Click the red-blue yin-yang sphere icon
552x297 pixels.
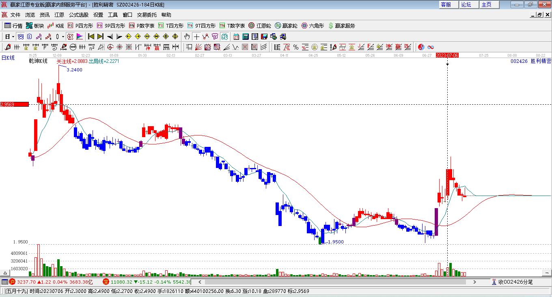421,47
